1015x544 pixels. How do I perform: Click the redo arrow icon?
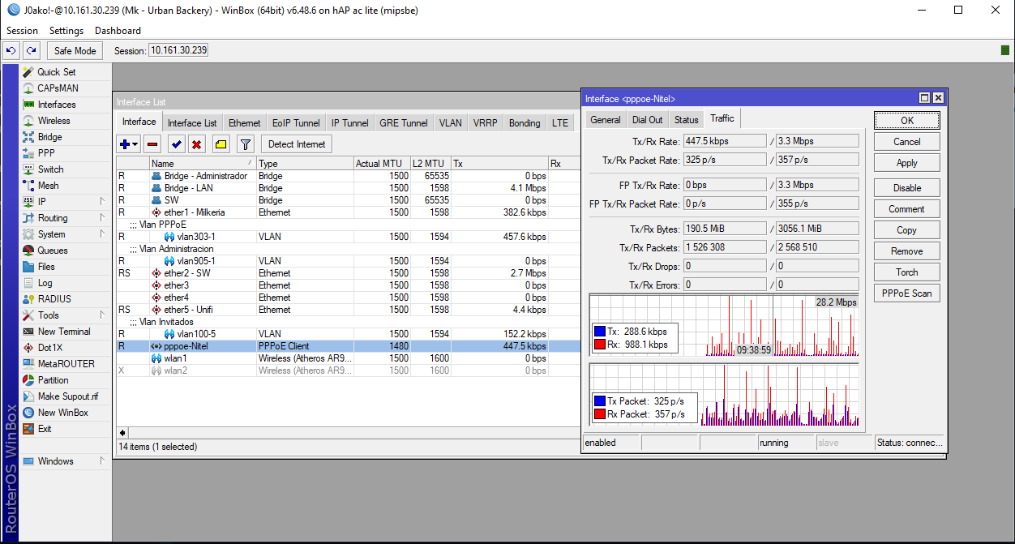[32, 50]
